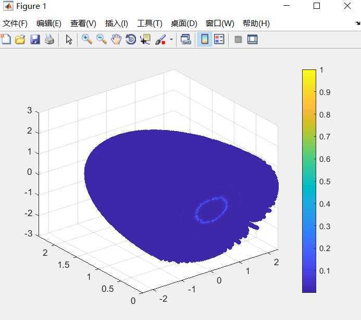Click colorbar tick label 0.9

325,92
